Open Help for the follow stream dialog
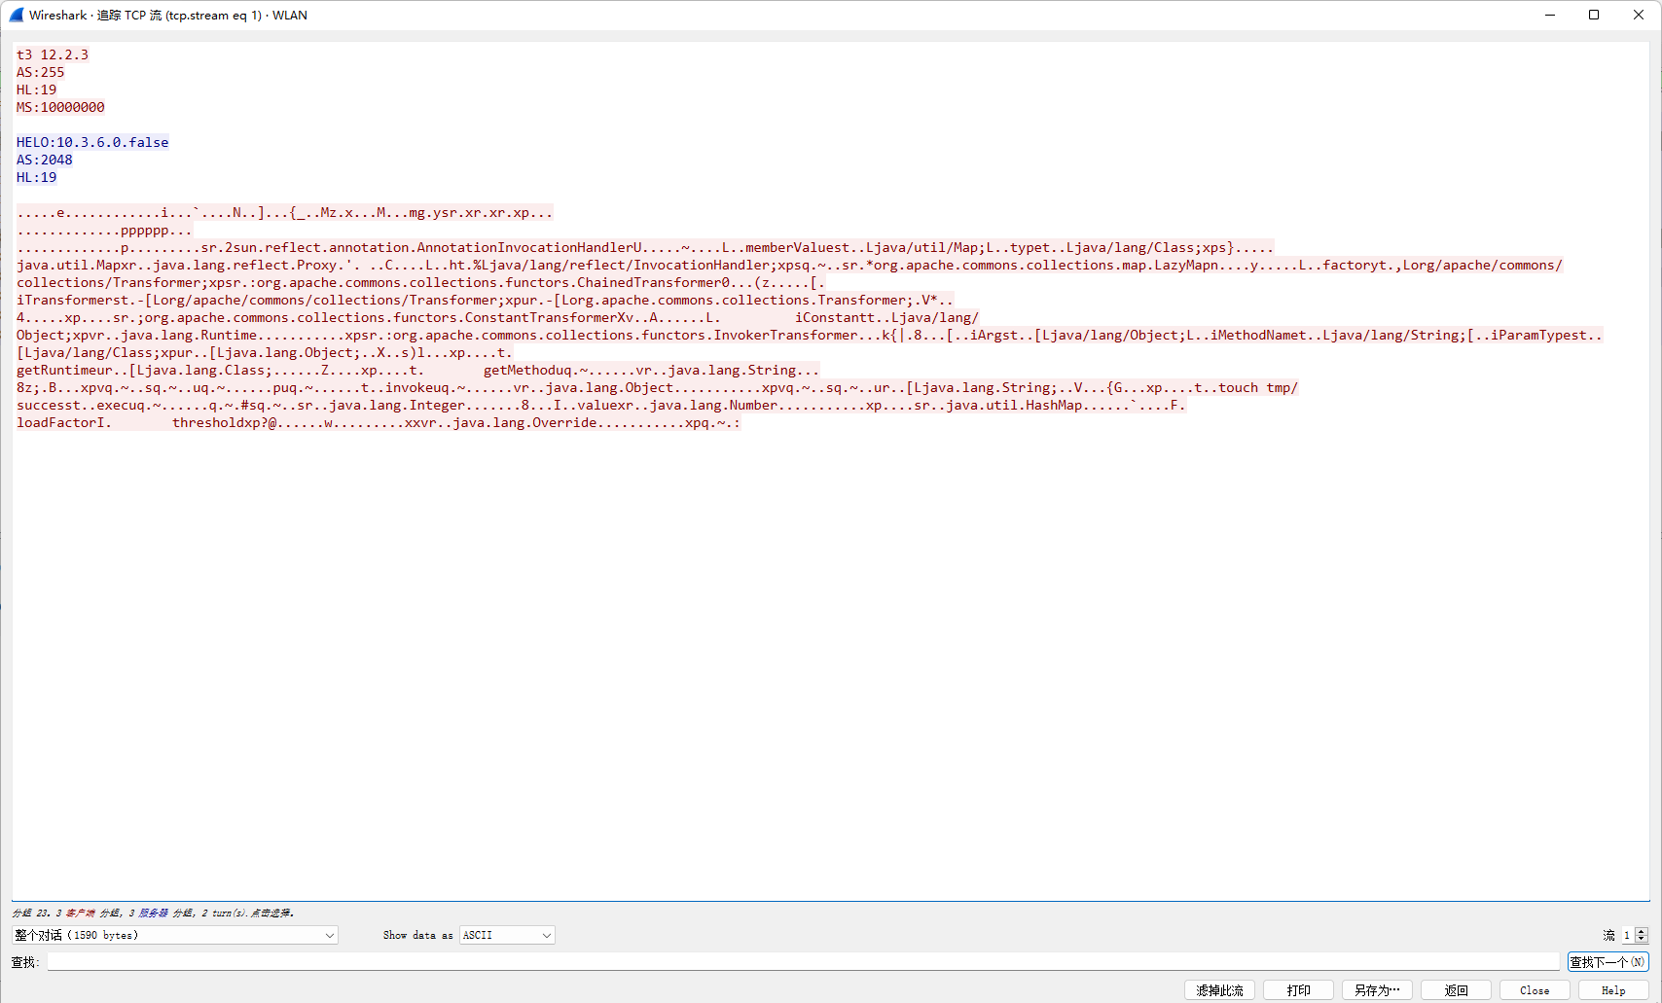The image size is (1662, 1003). point(1613,989)
